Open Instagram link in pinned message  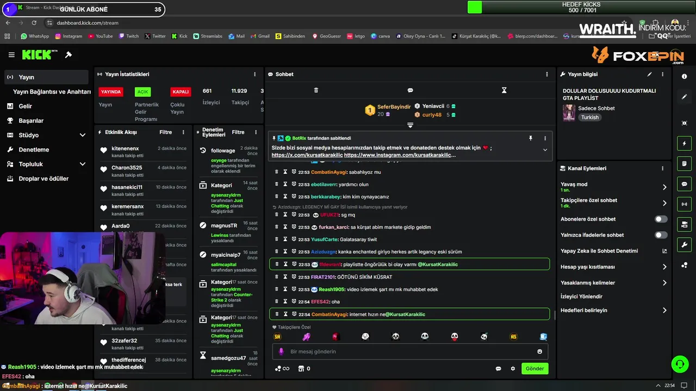pyautogui.click(x=400, y=155)
